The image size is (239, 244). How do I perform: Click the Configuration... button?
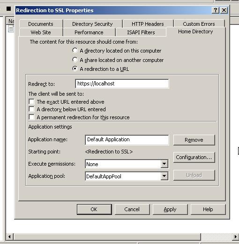tap(194, 157)
